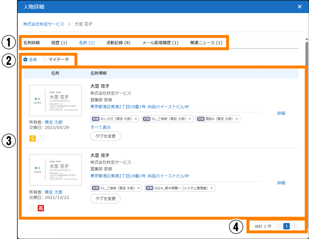Open the 経歴 (1) tab
The height and width of the screenshot is (239, 309).
click(59, 43)
